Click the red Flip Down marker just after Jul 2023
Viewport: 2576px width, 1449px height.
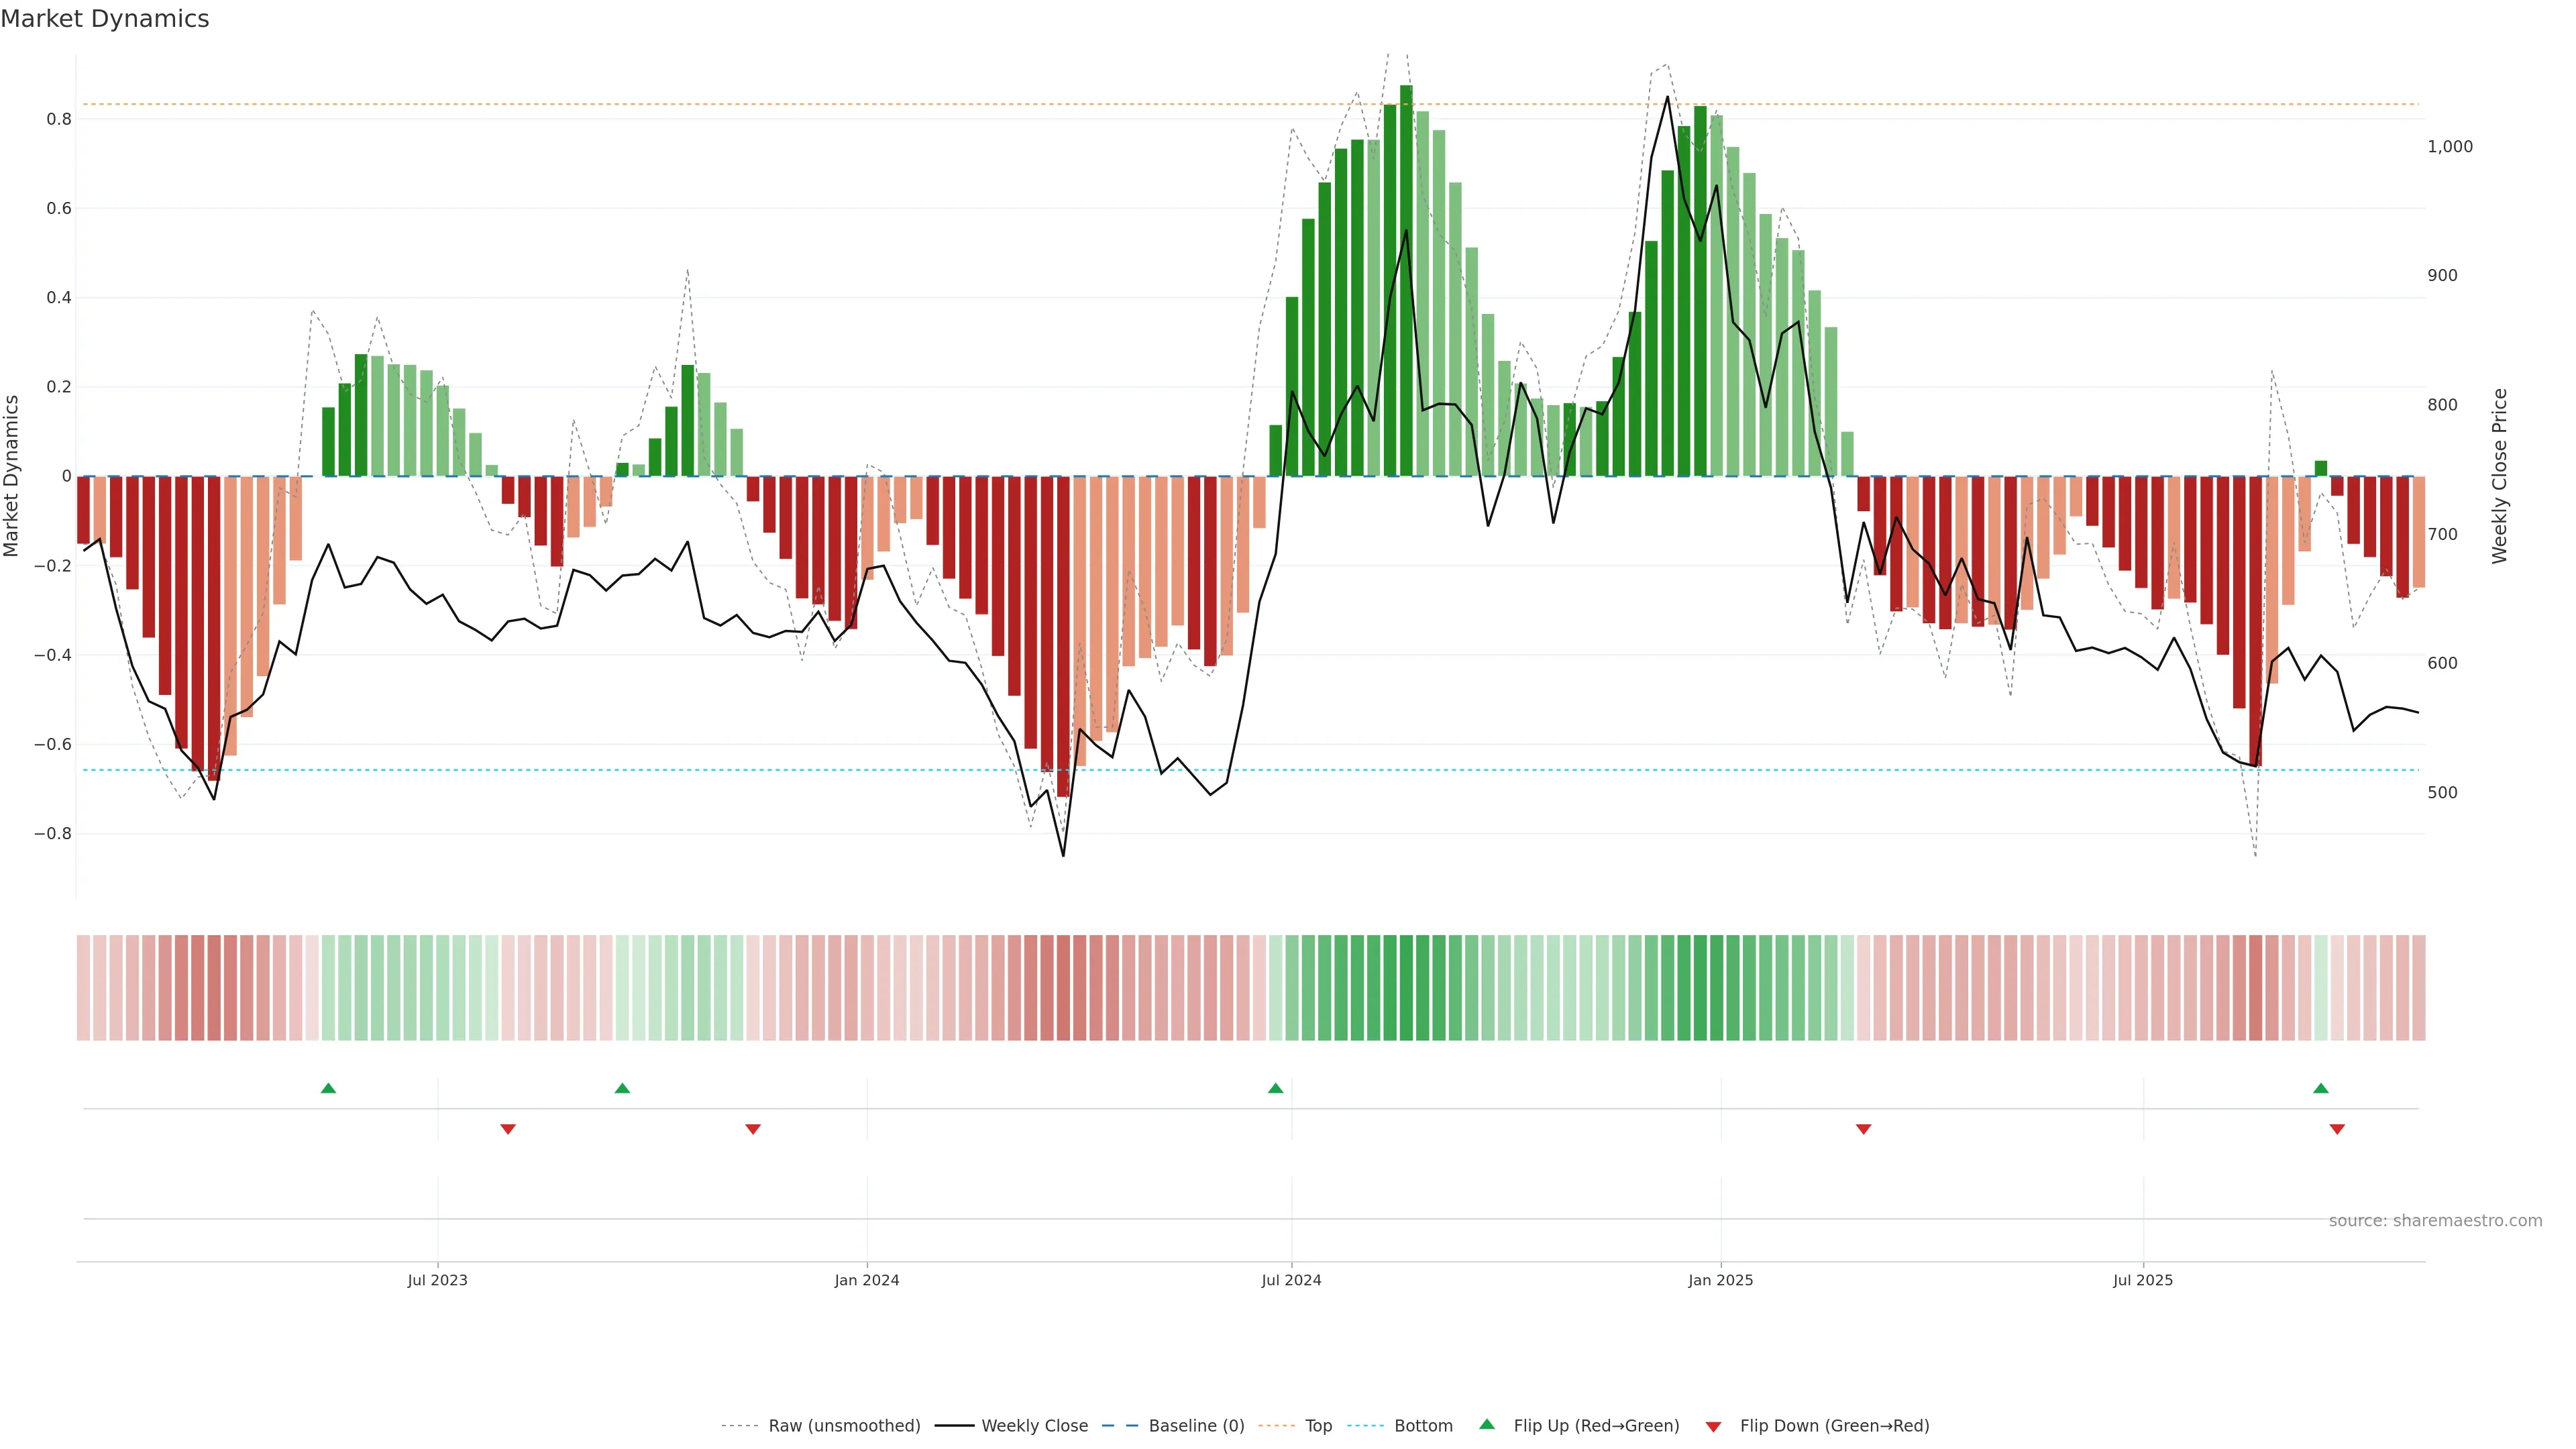tap(508, 1129)
